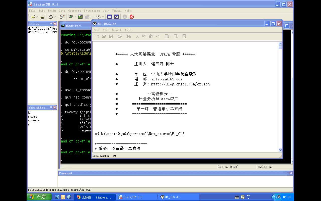This screenshot has height=201, width=321.
Task: Close the Review panel
Action: 55,24
